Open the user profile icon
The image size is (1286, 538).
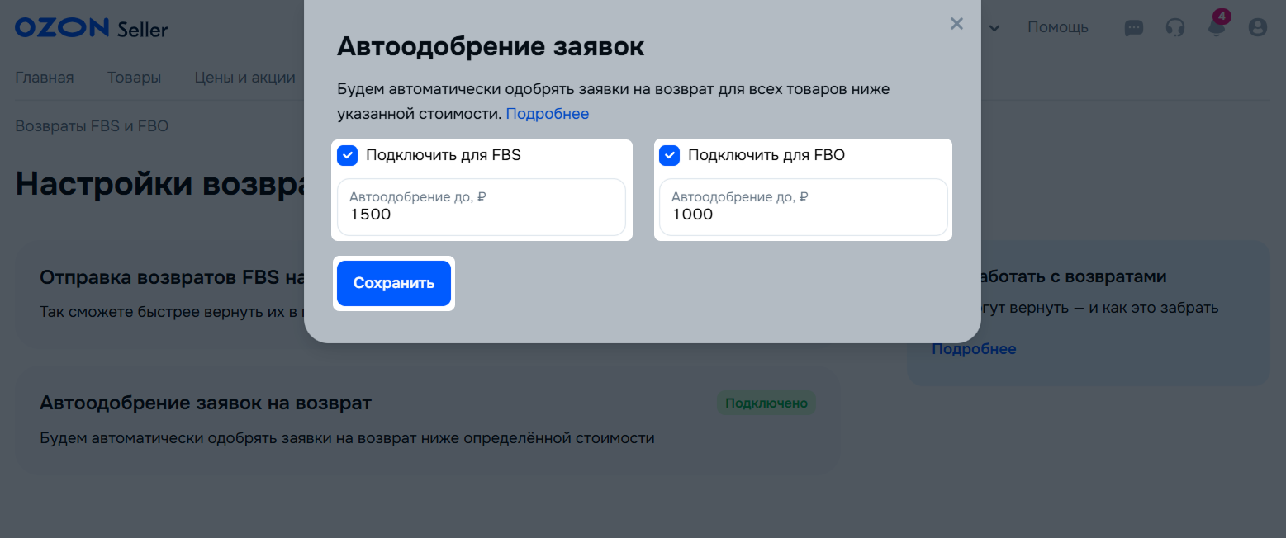pyautogui.click(x=1257, y=28)
